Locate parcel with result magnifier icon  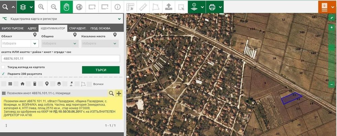coord(111,93)
